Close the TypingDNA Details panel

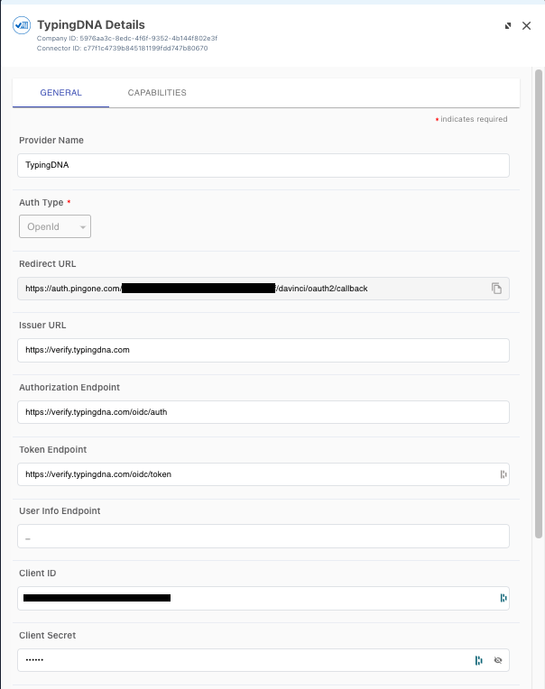[526, 26]
